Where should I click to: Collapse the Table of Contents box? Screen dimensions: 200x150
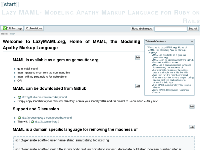[192, 41]
